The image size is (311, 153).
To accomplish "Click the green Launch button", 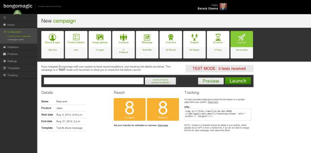I will (x=238, y=81).
